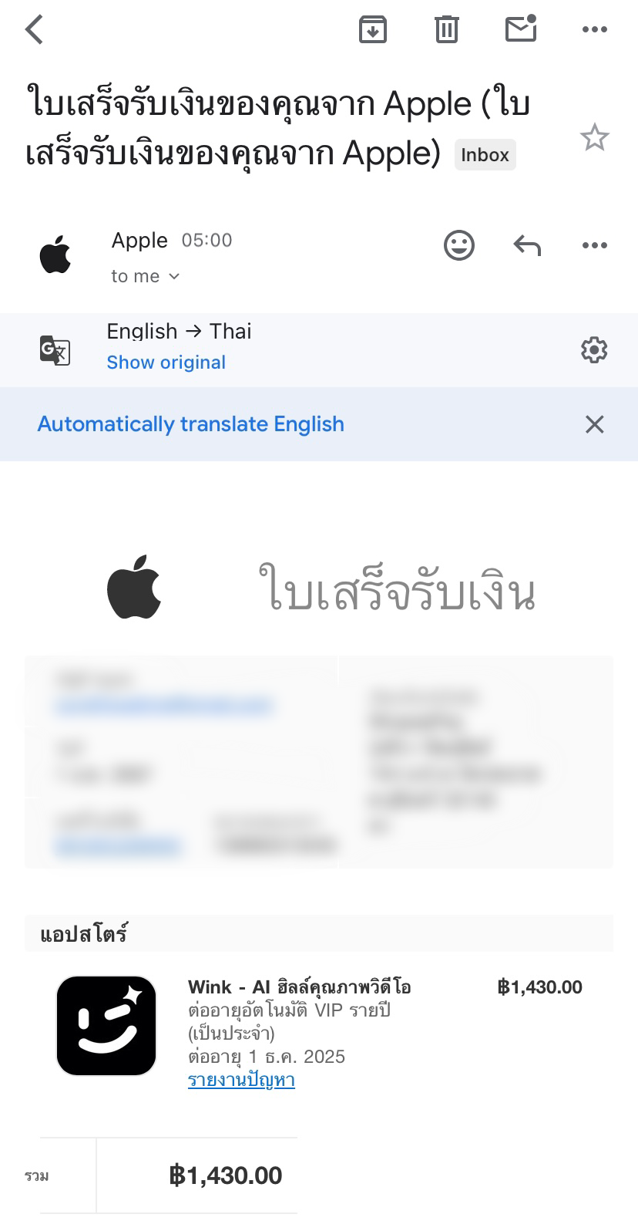Go back using the left arrow

click(35, 30)
